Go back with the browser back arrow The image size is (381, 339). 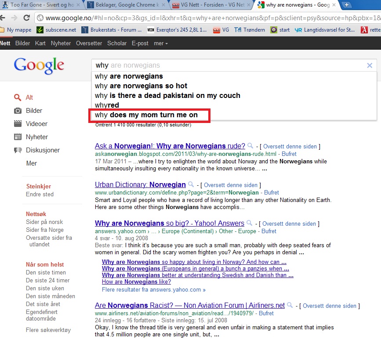pos(3,18)
